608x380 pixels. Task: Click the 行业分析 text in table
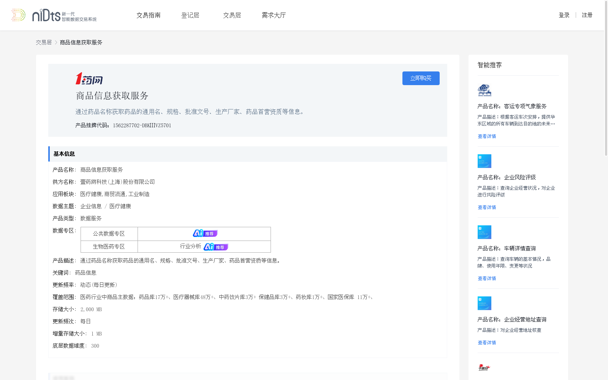(190, 246)
